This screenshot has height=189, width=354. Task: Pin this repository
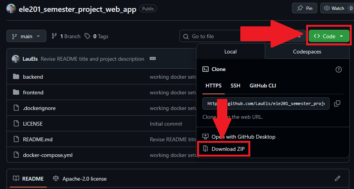coord(305,8)
